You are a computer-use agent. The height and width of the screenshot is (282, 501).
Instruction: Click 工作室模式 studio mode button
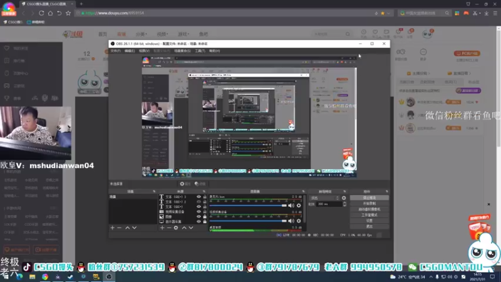click(x=369, y=215)
